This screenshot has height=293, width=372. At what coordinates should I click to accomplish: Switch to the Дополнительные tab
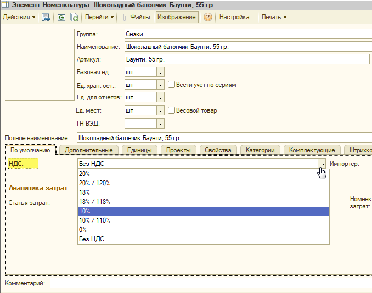point(89,150)
